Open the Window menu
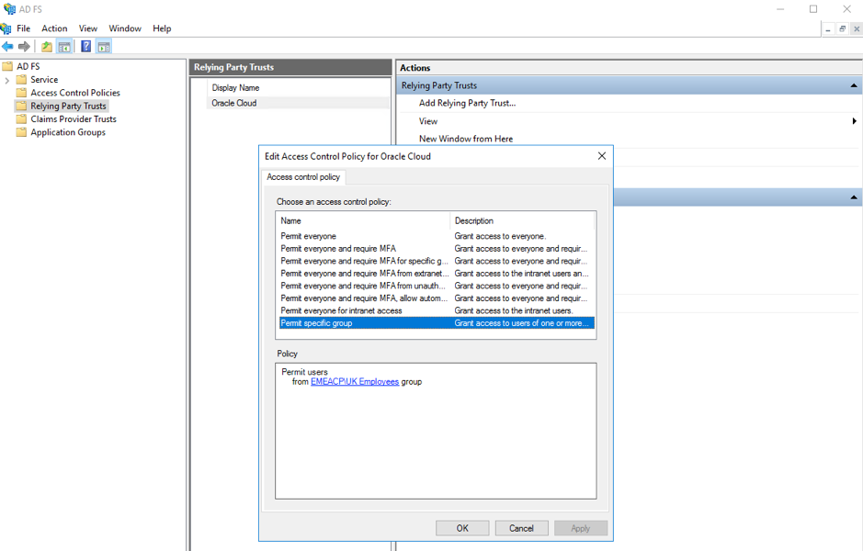The image size is (863, 551). (125, 28)
